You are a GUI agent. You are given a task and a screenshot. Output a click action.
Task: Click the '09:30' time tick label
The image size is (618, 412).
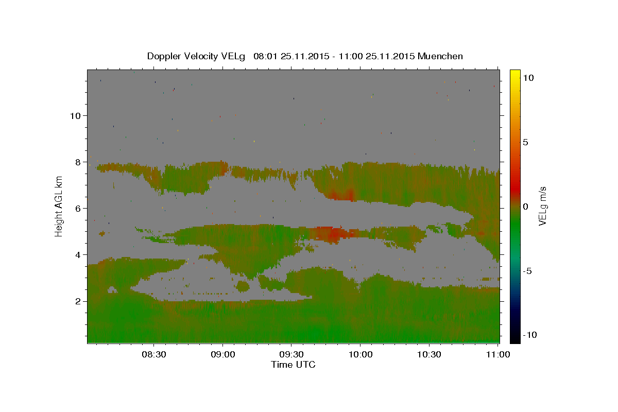(x=291, y=355)
